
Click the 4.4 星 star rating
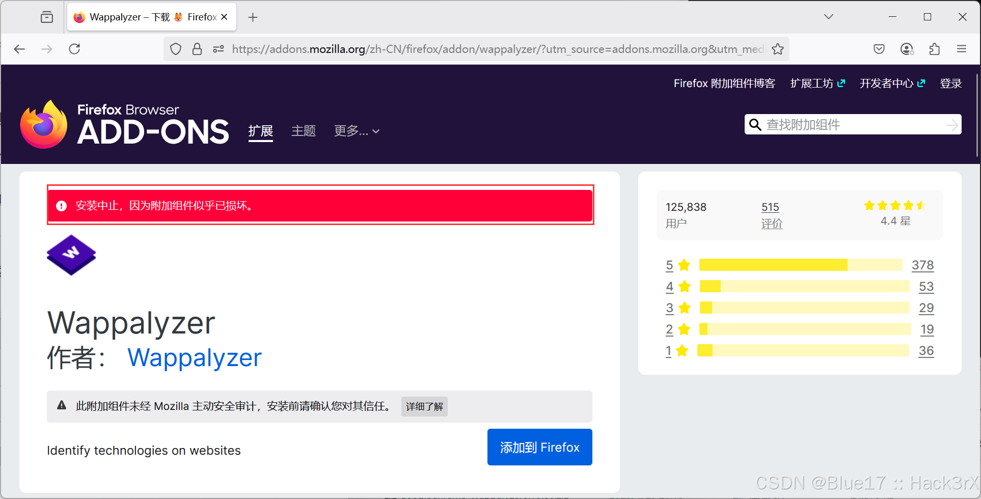[x=895, y=213]
